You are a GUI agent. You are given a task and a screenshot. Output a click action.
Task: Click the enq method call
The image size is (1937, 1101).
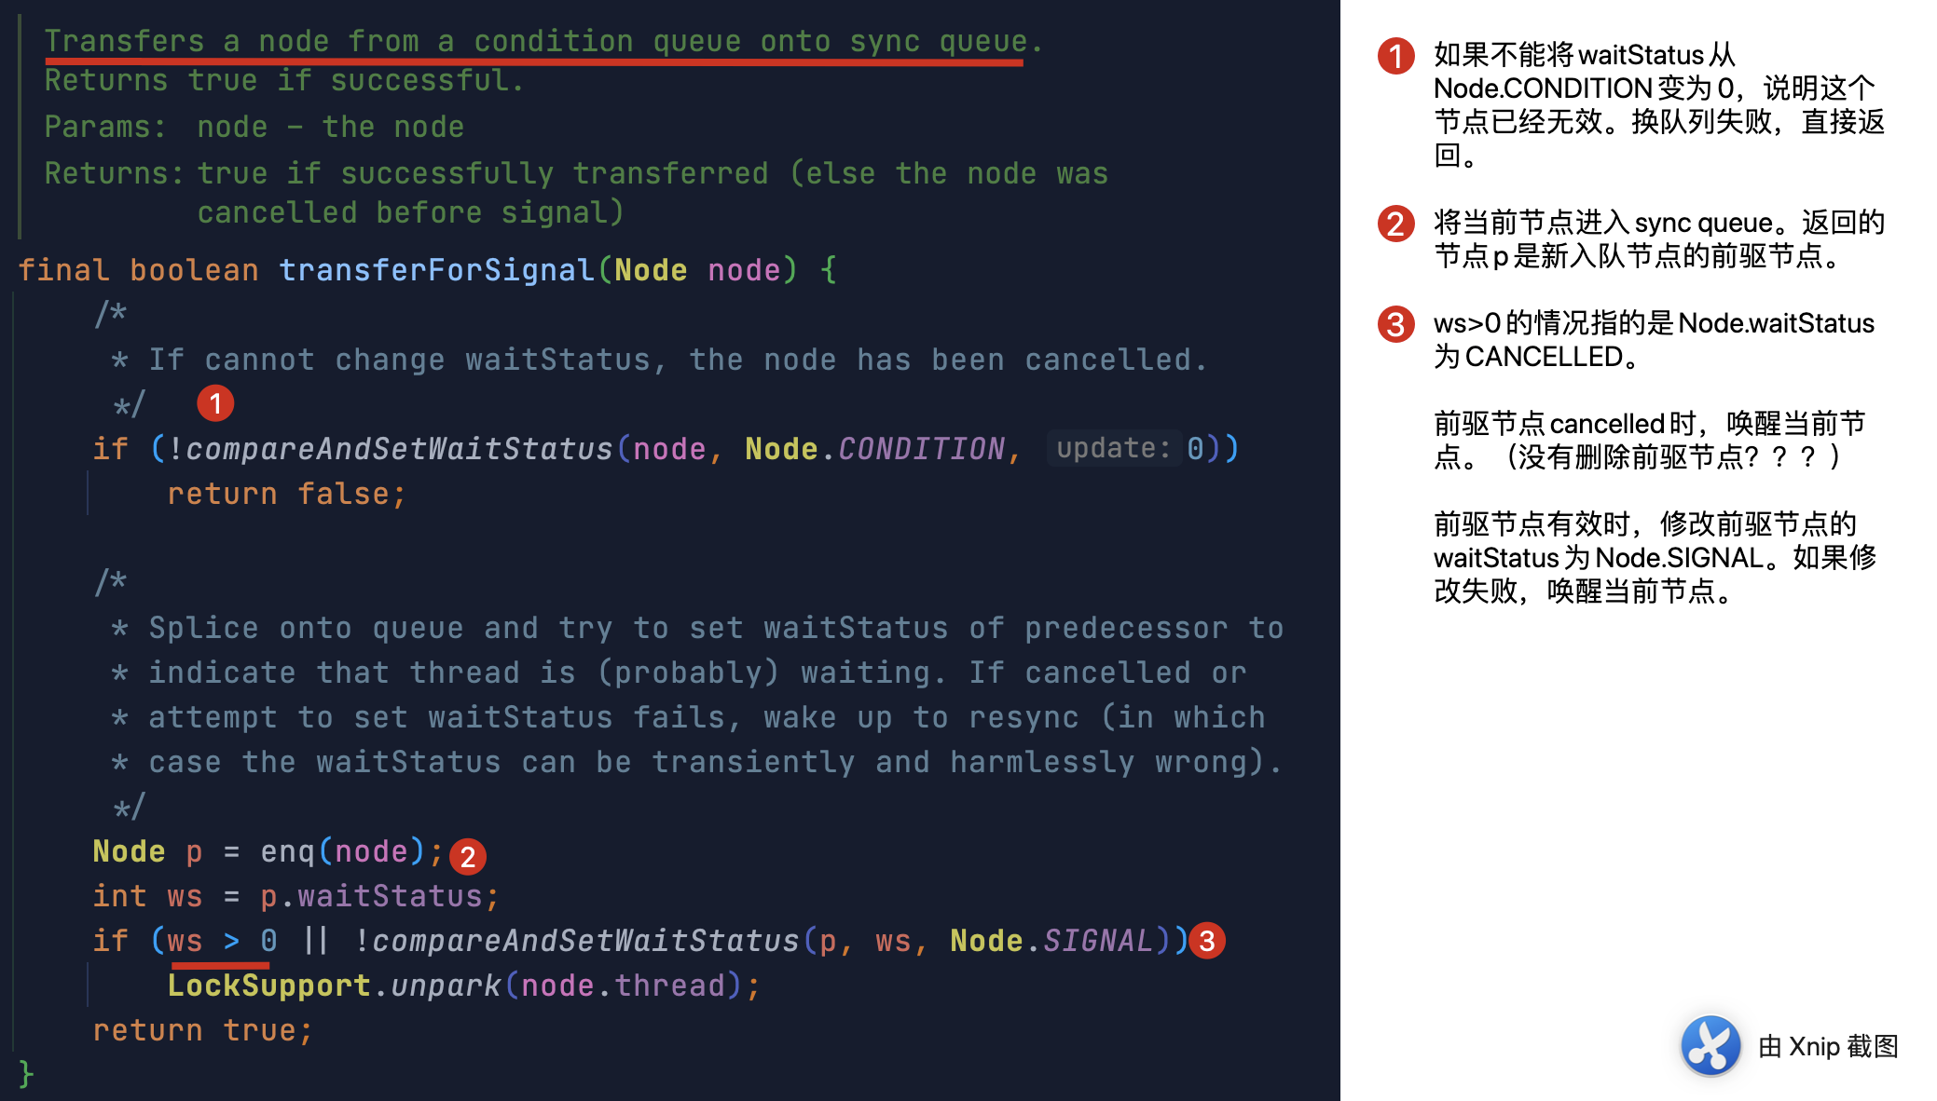(x=287, y=851)
